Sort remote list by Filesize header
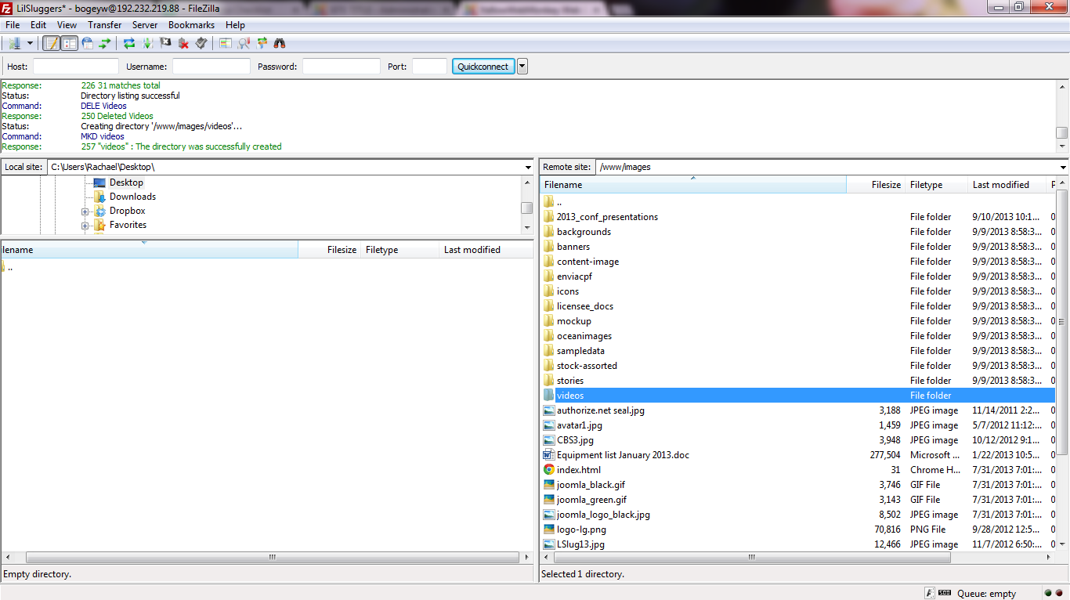 (876, 185)
